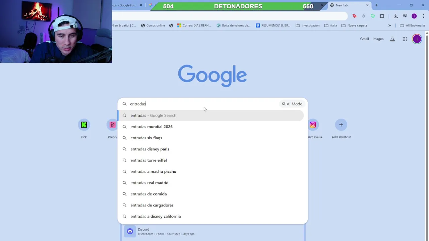Click the mouse extension icon in toolbar
Viewport: 429px width, 241px height.
364,16
